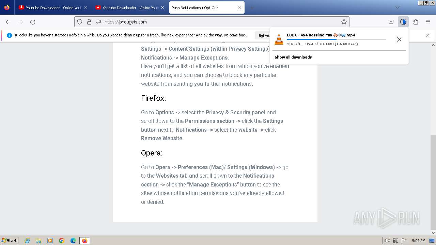Screen dimensions: 436x245
Task: Open site permissions icon in address bar
Action: (x=99, y=22)
